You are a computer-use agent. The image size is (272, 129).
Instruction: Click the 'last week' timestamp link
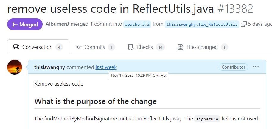106,67
